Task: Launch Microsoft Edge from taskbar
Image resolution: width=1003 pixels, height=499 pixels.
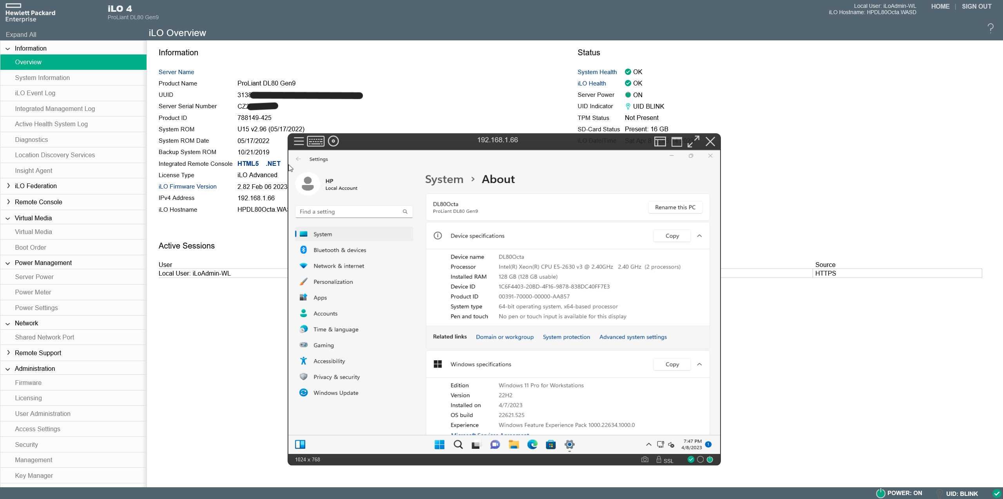Action: (x=532, y=445)
